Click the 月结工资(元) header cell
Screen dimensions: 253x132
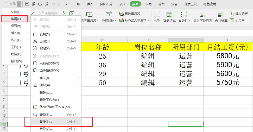pos(228,47)
